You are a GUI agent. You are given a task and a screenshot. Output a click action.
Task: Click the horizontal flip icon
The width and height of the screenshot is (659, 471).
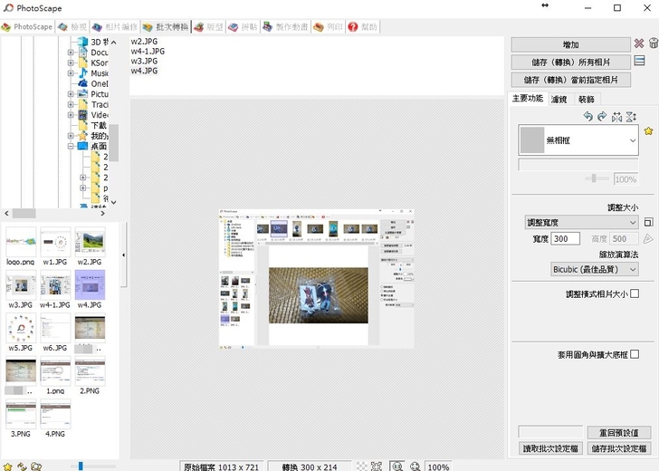point(616,117)
